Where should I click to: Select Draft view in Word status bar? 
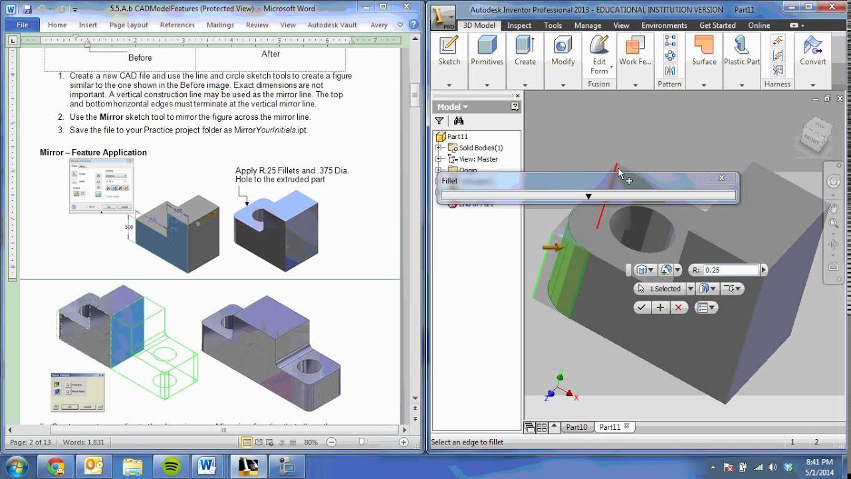click(293, 442)
